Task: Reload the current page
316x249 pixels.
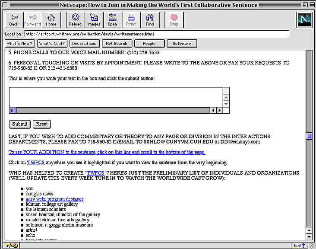Action: (x=75, y=19)
